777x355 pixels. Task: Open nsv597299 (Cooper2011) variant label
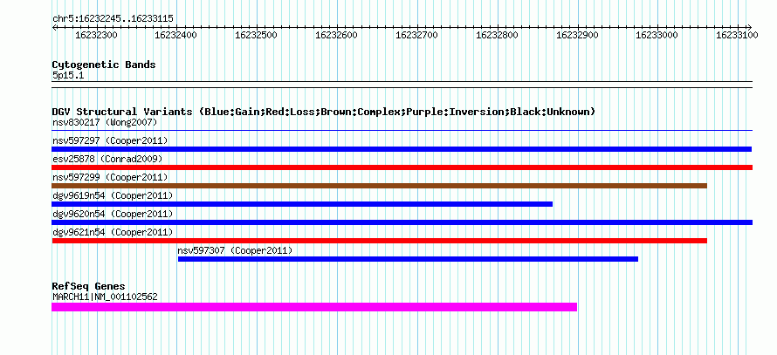point(110,177)
